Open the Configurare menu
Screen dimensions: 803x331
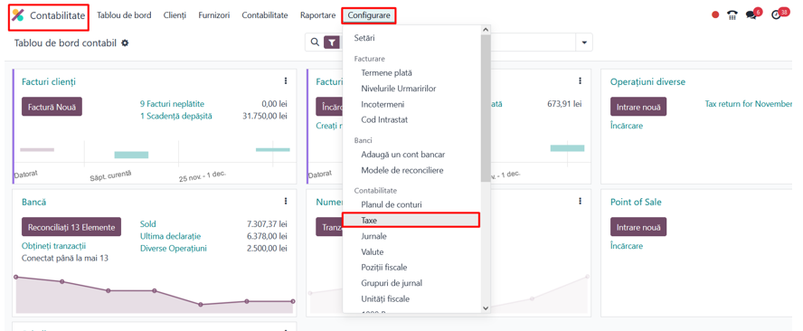369,15
